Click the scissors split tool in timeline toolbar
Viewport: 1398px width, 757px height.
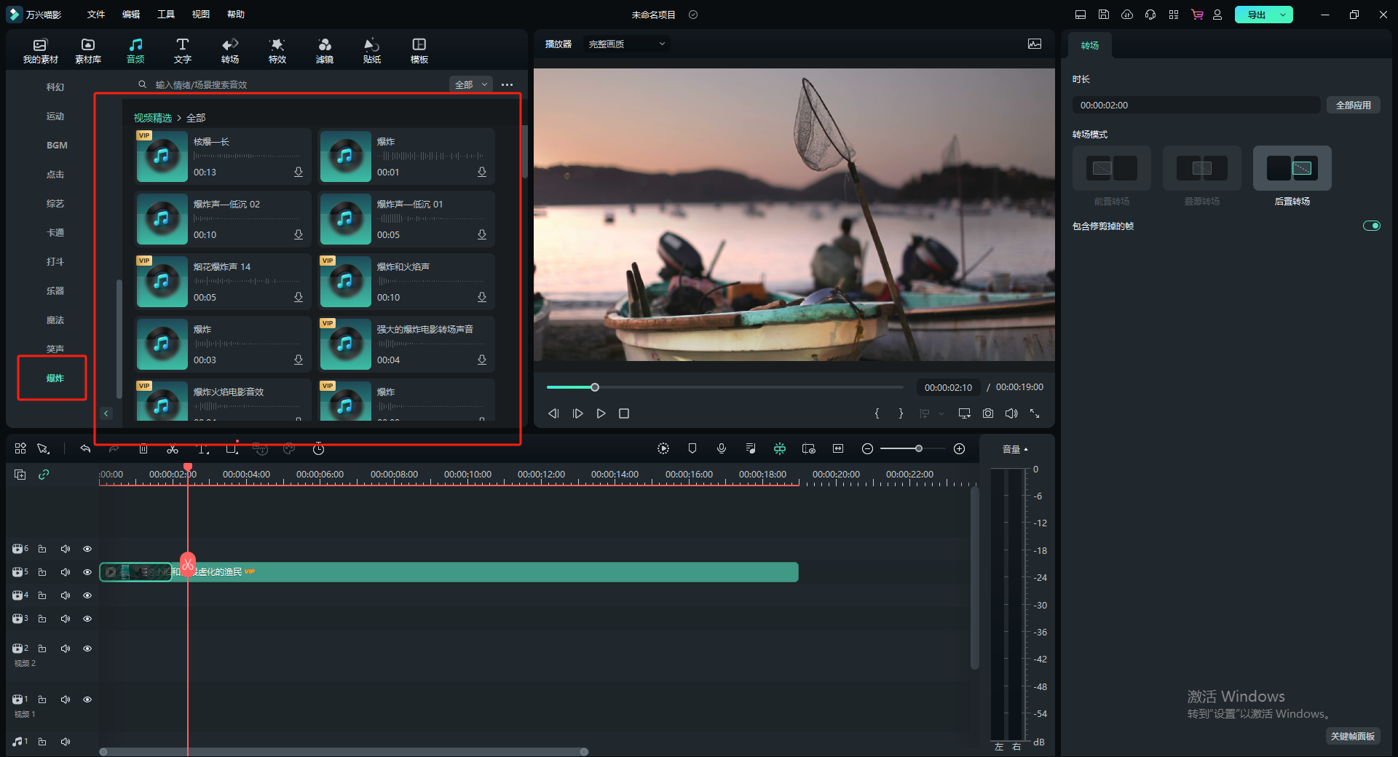[173, 449]
